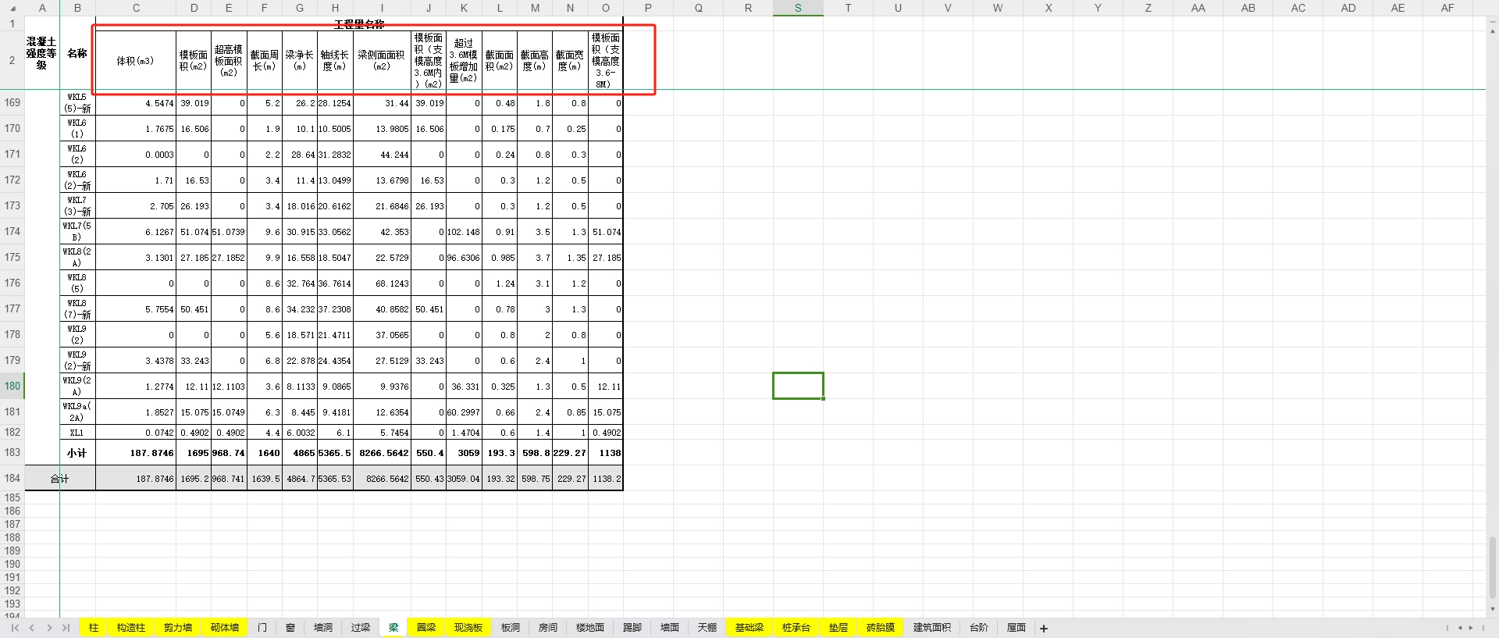
Task: Open the 楼地面 sheet tab
Action: 590,628
